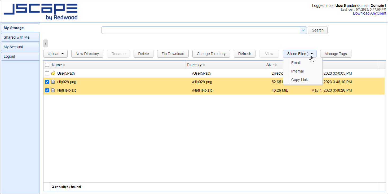Click the Size column sort arrows
Screen dimensions: 388x194
click(x=276, y=65)
